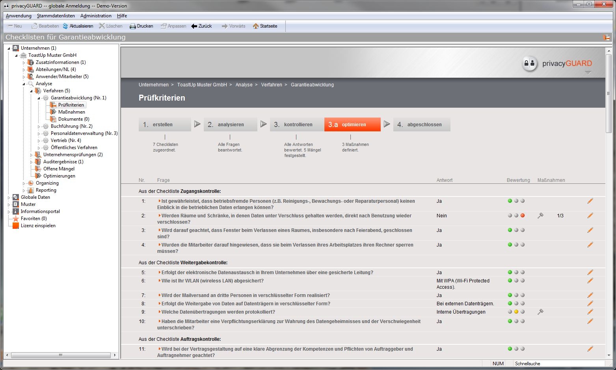Open the Administration menu
This screenshot has height=370, width=616.
[96, 16]
